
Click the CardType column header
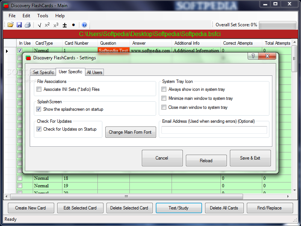coord(48,43)
